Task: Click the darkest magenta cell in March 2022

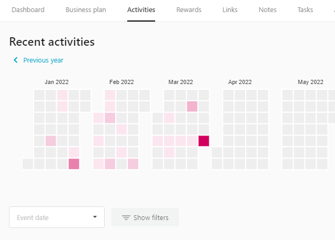Action: (x=204, y=141)
